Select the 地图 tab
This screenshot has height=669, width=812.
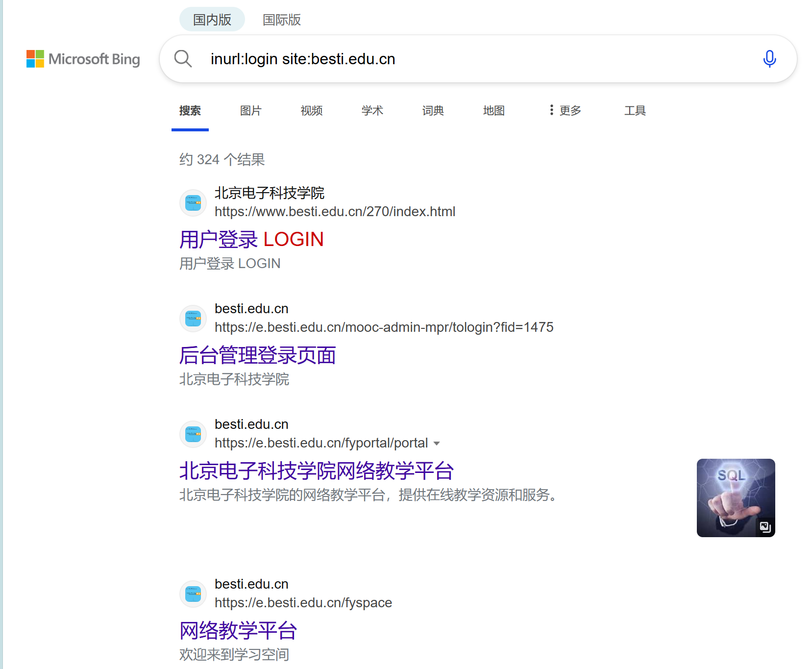pos(494,111)
